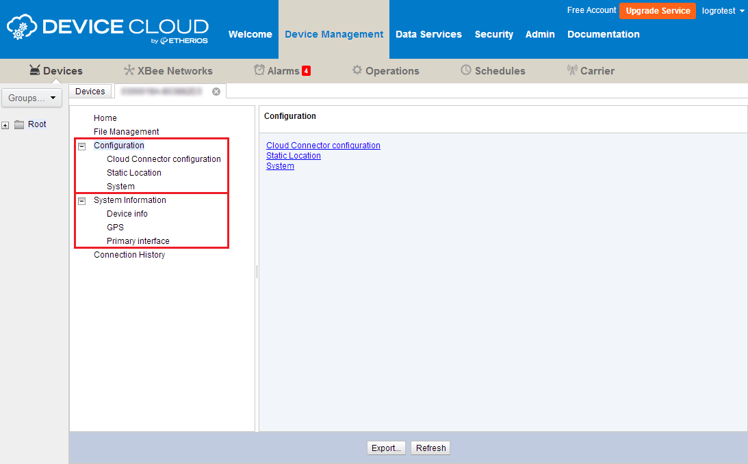
Task: Collapse the Configuration tree node
Action: click(82, 146)
